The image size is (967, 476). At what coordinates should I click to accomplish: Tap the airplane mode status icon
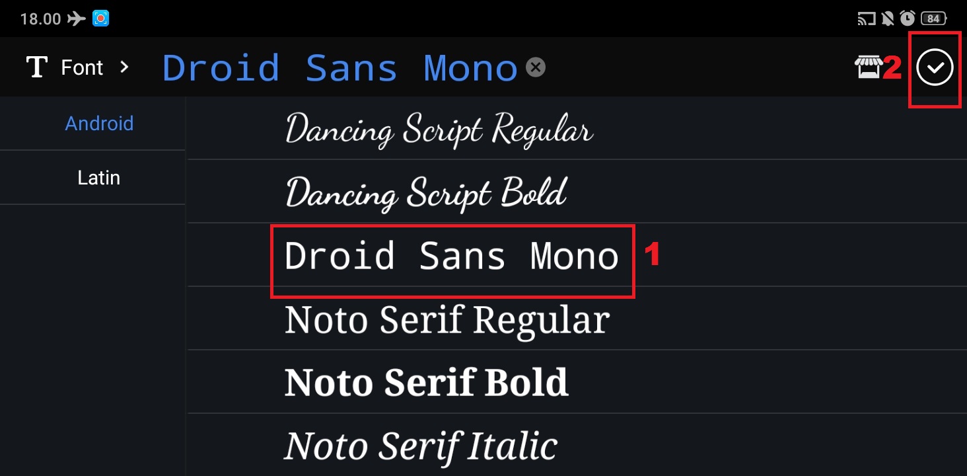click(77, 19)
